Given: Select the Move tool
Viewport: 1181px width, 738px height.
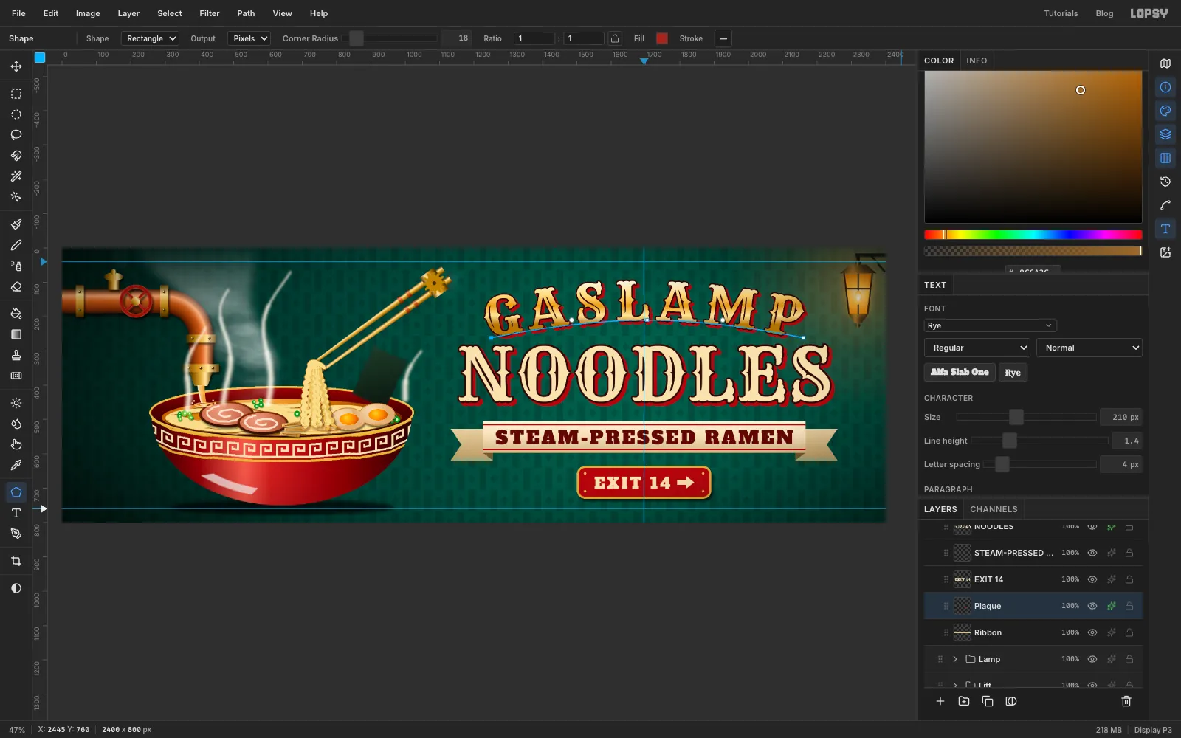Looking at the screenshot, I should [x=16, y=66].
